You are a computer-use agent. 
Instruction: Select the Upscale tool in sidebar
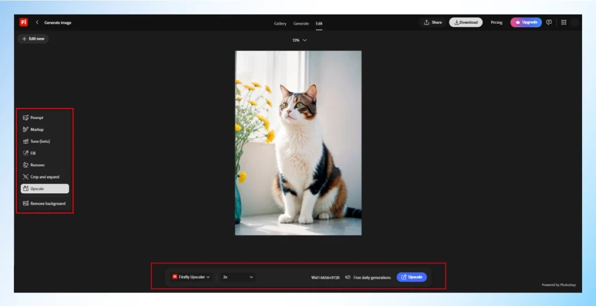(x=45, y=189)
